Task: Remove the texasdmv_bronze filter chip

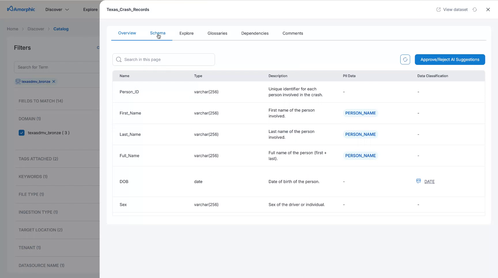Action: (x=53, y=81)
